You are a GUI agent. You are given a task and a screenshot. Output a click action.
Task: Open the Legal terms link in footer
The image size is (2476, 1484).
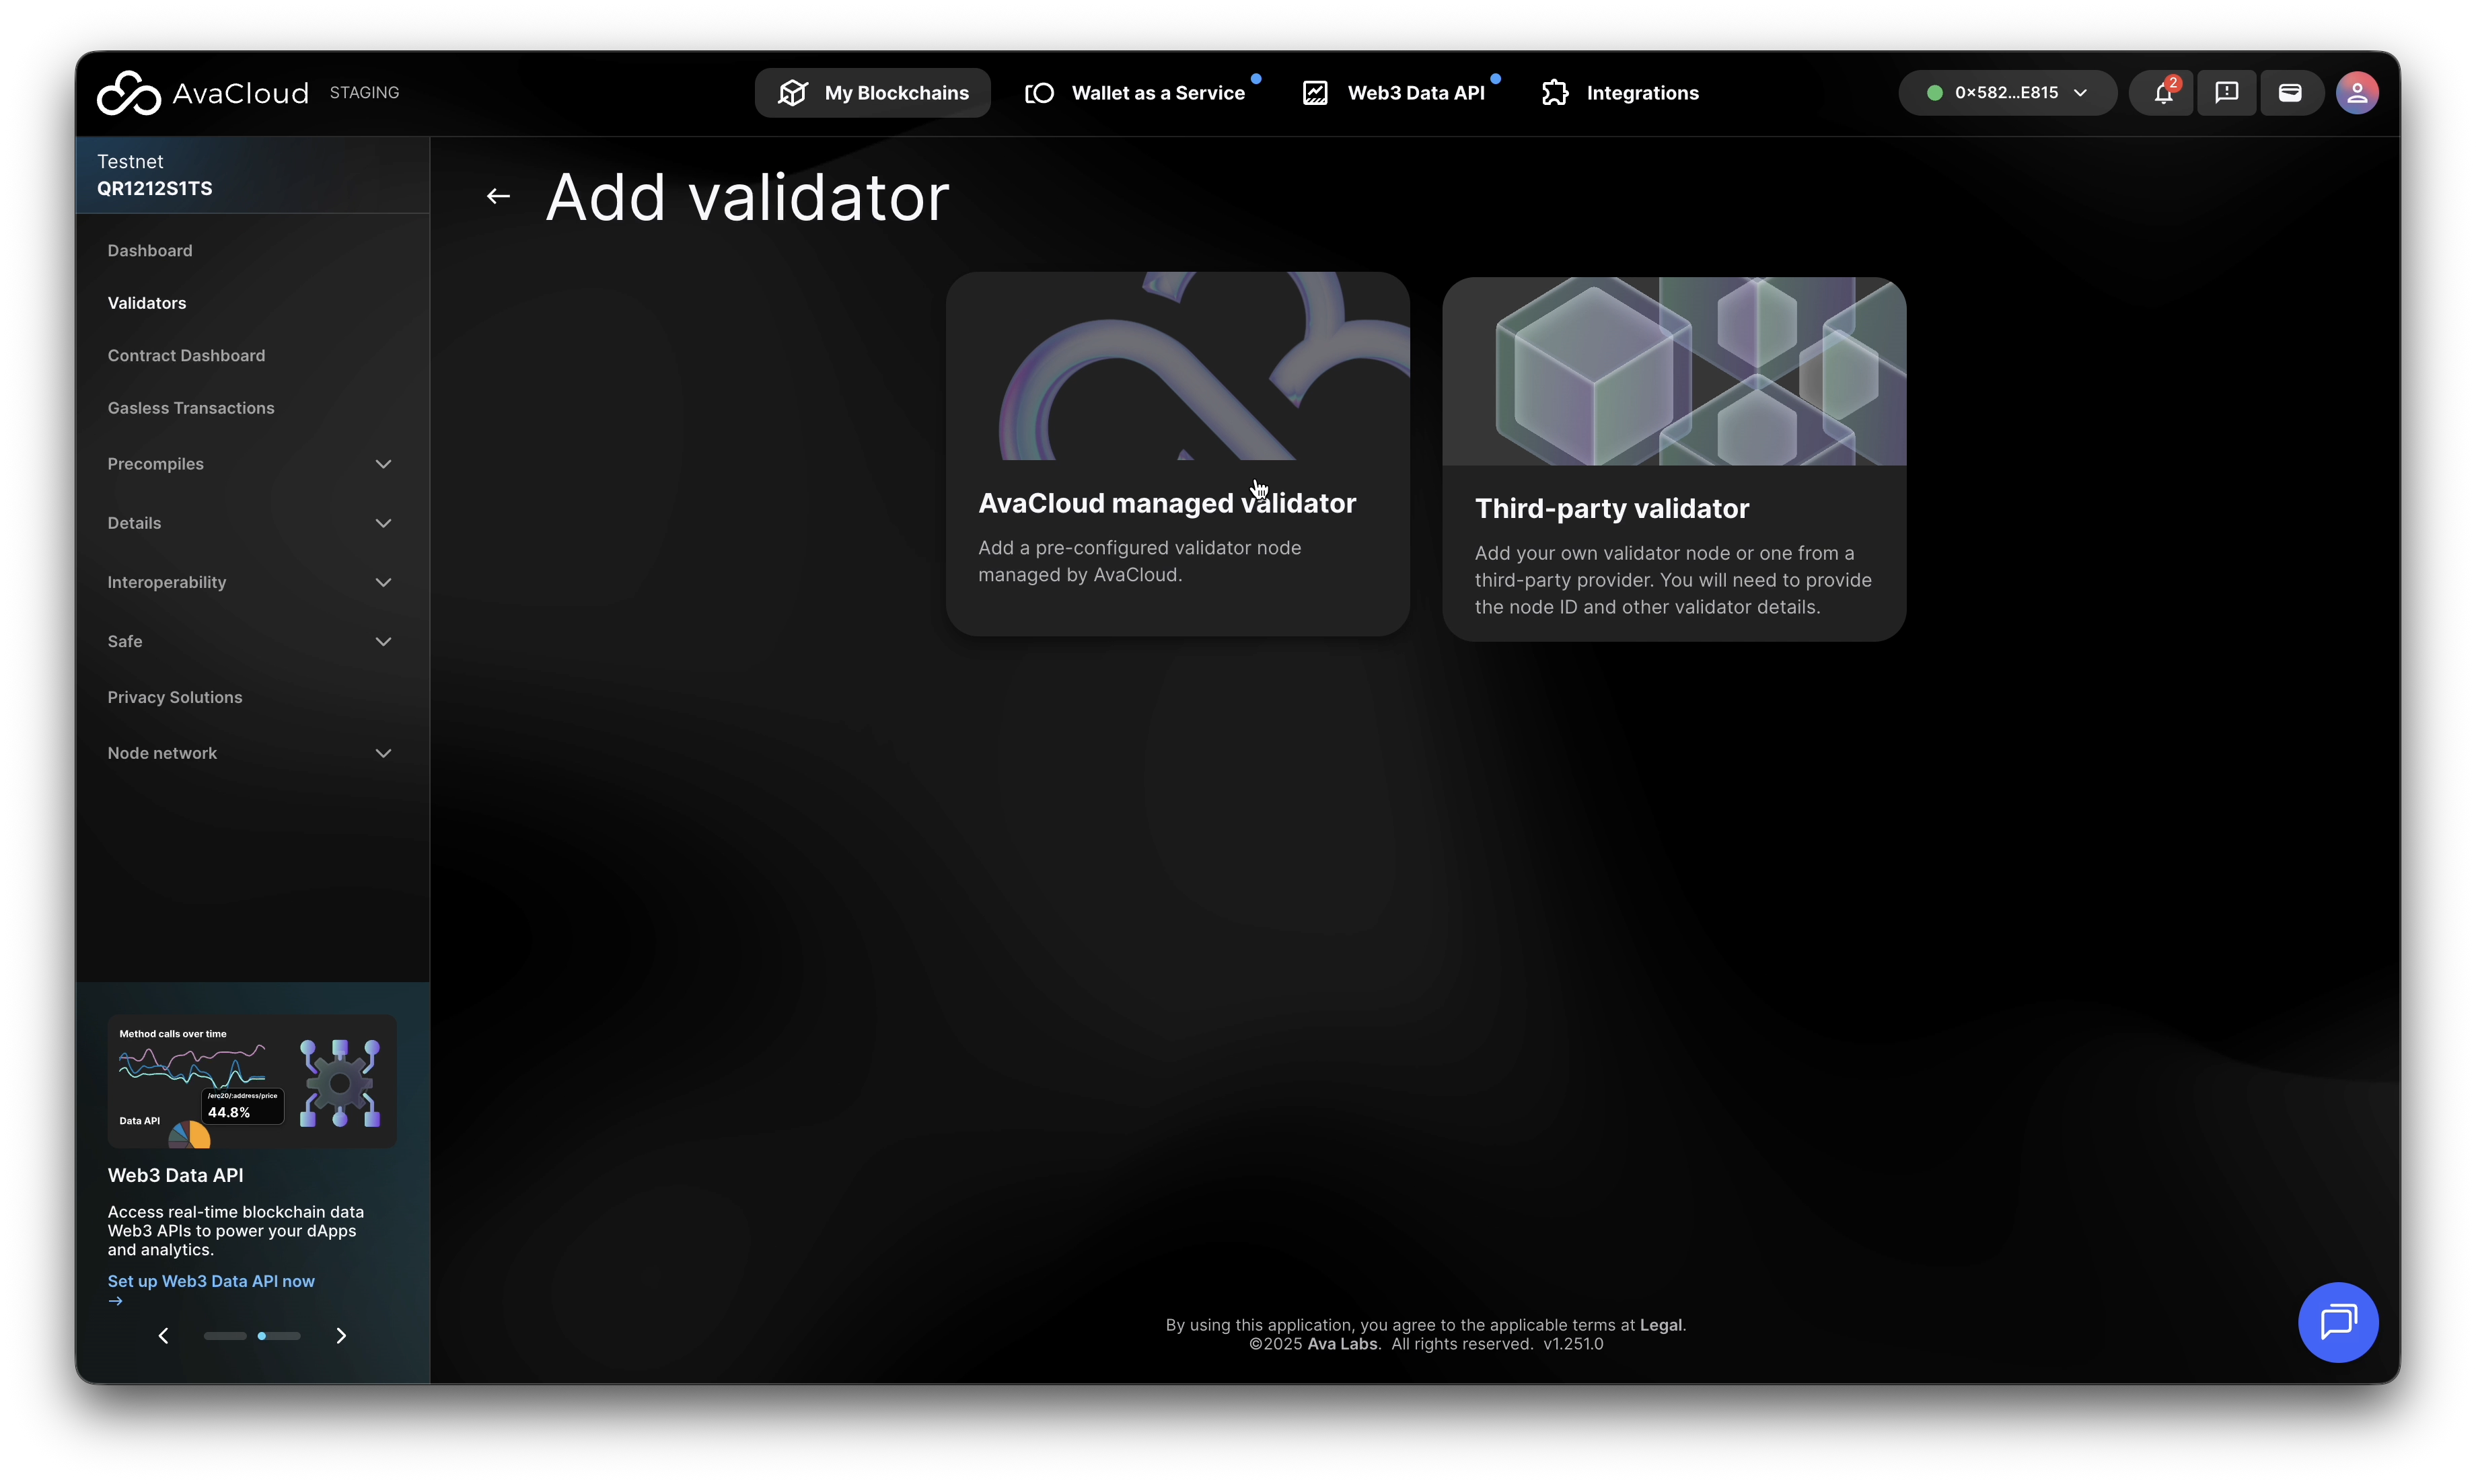point(1660,1325)
